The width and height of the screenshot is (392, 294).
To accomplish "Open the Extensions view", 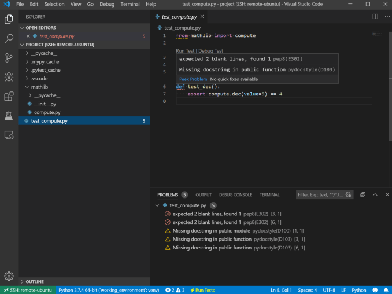I will click(x=9, y=96).
